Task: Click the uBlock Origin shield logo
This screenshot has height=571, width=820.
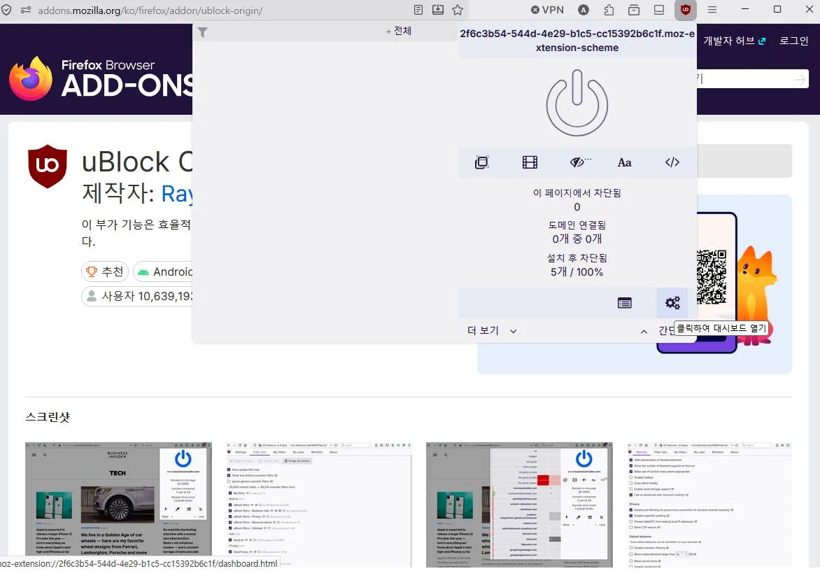Action: pos(48,166)
